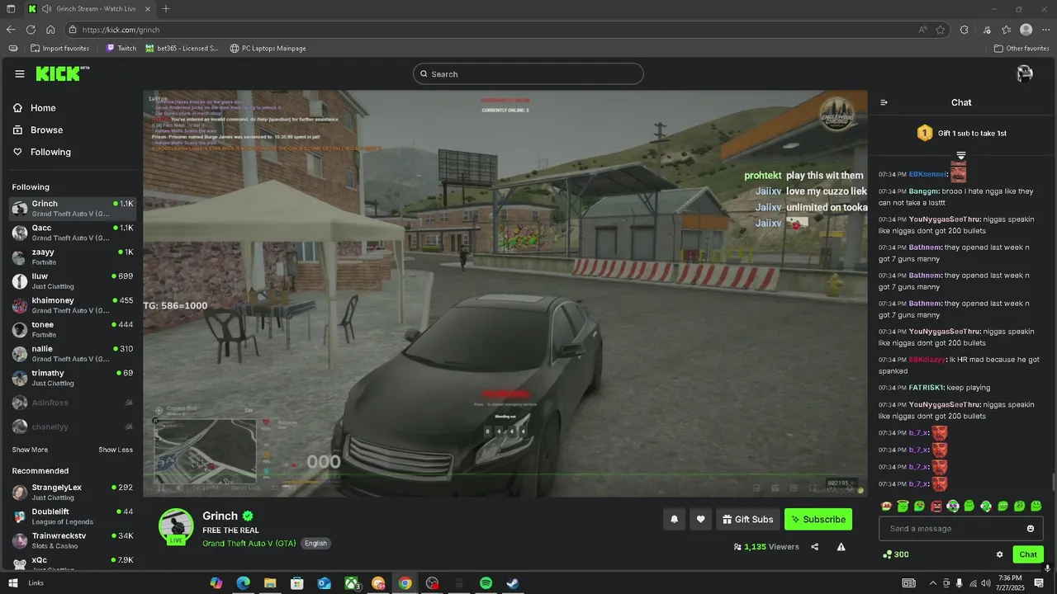Screen dimensions: 1057x594
Task: Open browser home button
Action: (x=50, y=30)
